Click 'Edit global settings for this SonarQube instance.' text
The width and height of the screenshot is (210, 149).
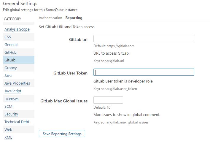(x=41, y=10)
